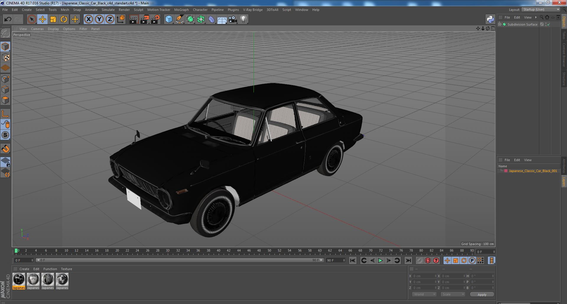Toggle Z axis lock
Image resolution: width=567 pixels, height=304 pixels.
110,19
